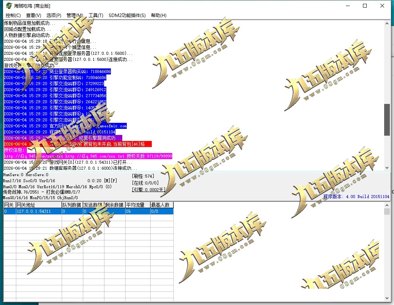The image size is (394, 305).
Task: Click log line 人物数据引擎启动成功
Action: click(30, 35)
